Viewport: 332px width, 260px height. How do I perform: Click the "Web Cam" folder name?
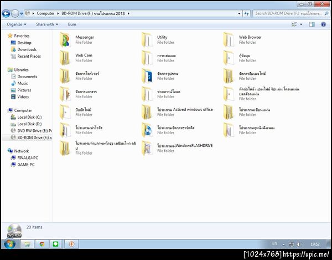point(84,55)
